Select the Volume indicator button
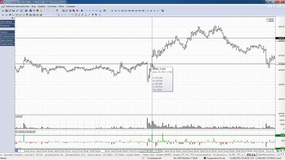The height and width of the screenshot is (160, 285). [7, 32]
